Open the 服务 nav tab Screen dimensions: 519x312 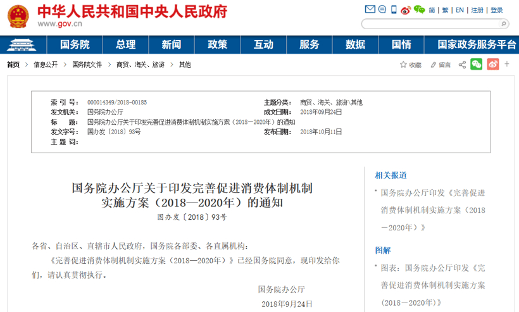pos(310,45)
